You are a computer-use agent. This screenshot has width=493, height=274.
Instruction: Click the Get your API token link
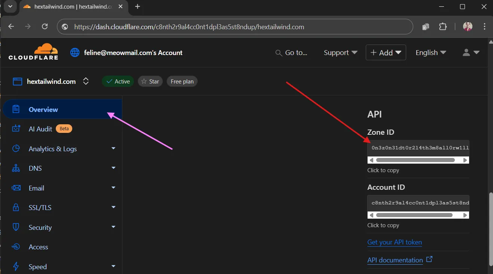click(x=395, y=242)
